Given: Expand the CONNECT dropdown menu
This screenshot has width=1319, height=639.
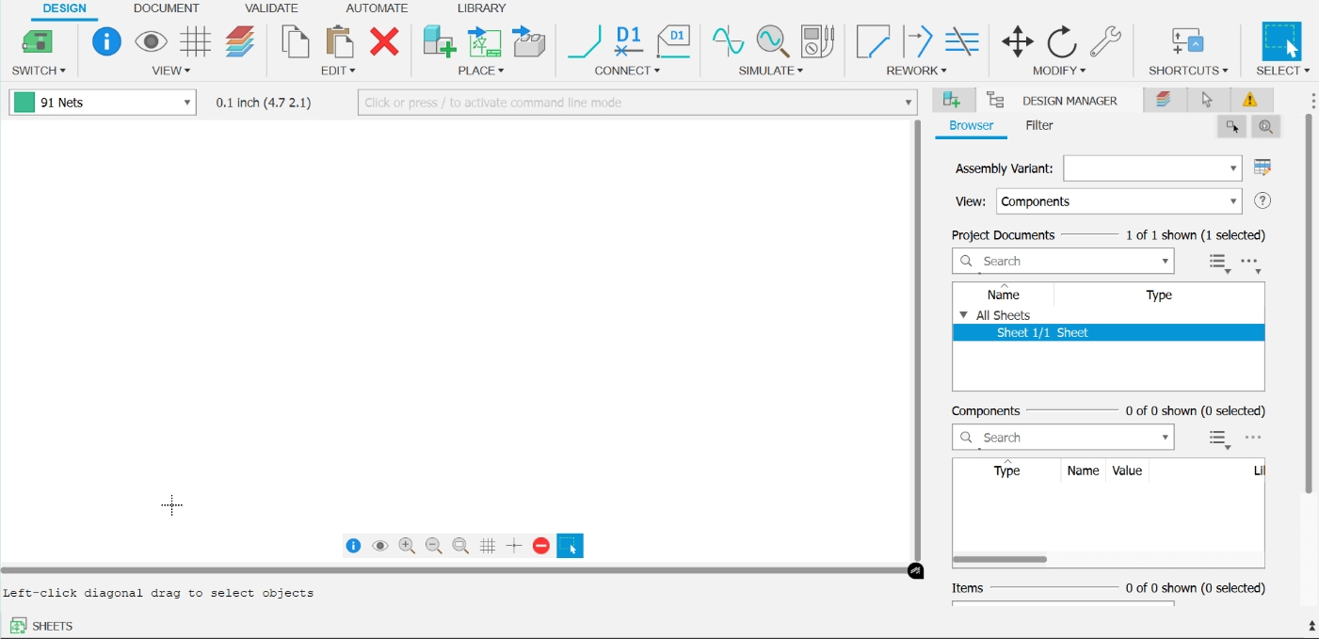Looking at the screenshot, I should tap(627, 71).
